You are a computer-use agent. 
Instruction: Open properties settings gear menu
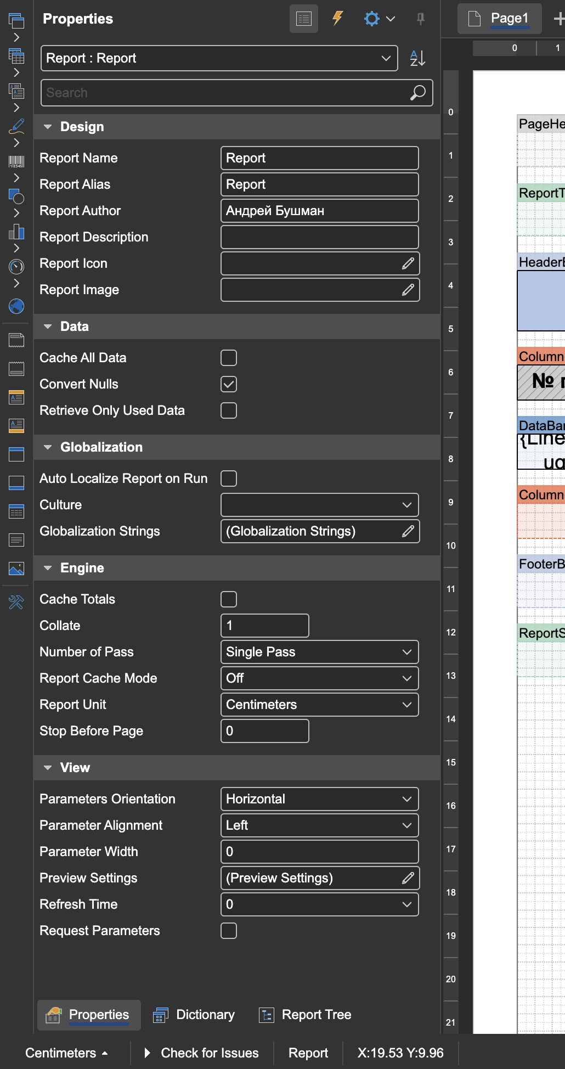click(379, 19)
